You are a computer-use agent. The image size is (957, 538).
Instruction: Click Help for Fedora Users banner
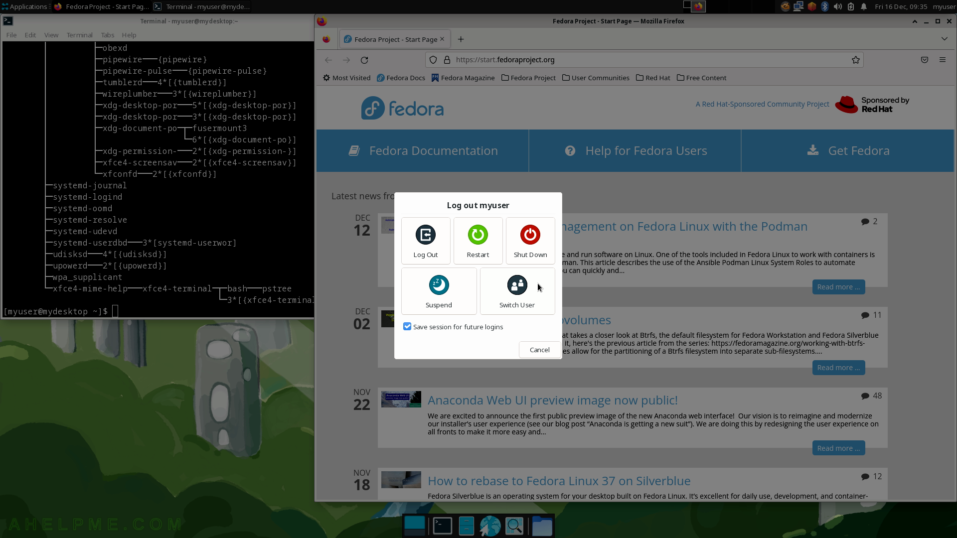[635, 151]
